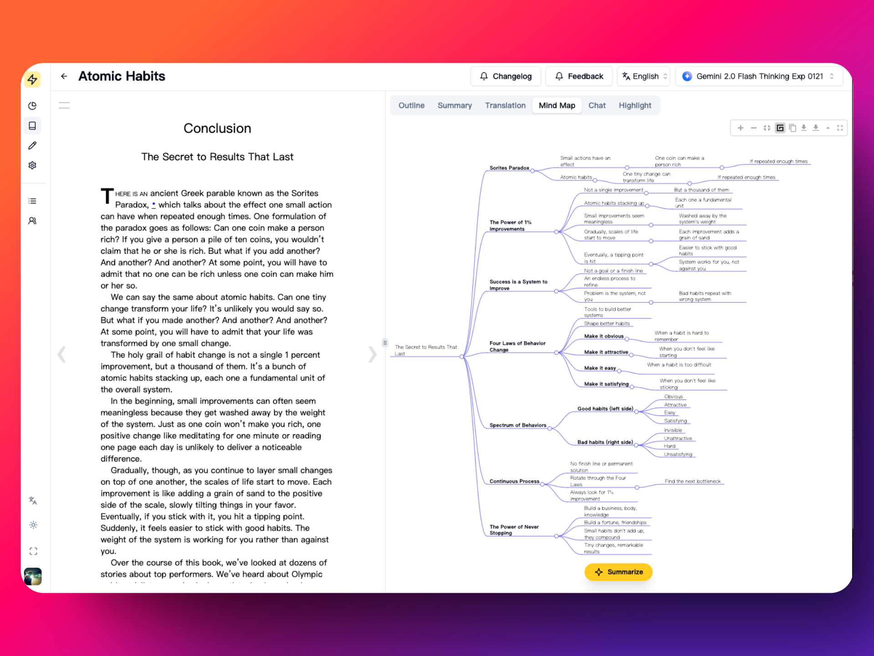Screen dimensions: 874x656
Task: Click the back arrow beside Atomic Habits
Action: point(64,76)
